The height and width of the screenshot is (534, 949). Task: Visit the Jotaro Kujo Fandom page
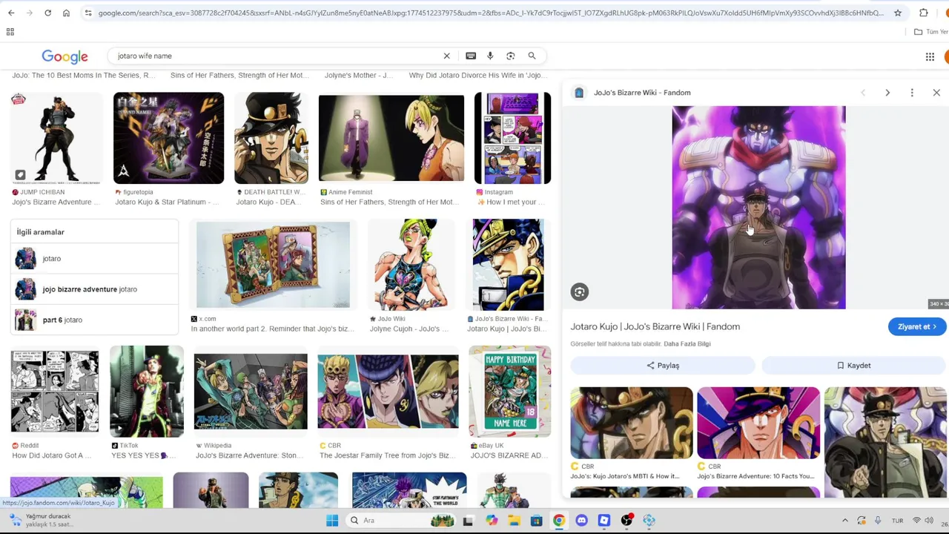[x=917, y=326]
